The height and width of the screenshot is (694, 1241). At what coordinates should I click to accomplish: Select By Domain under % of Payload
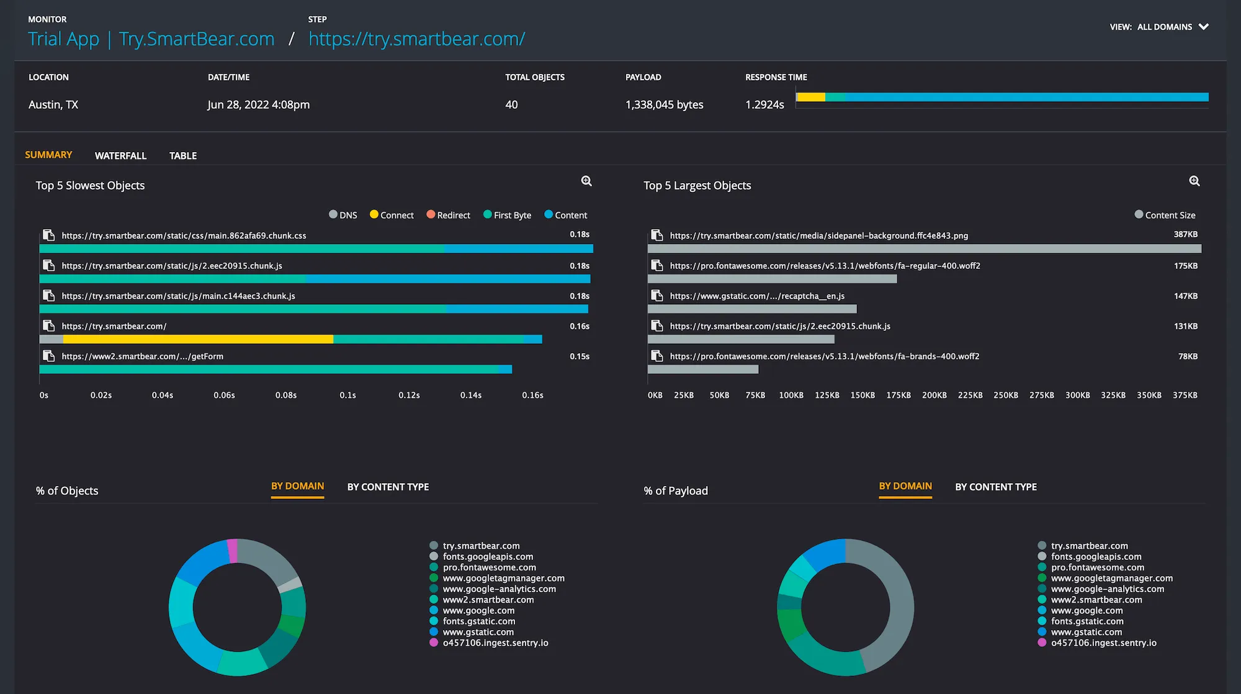(x=905, y=487)
